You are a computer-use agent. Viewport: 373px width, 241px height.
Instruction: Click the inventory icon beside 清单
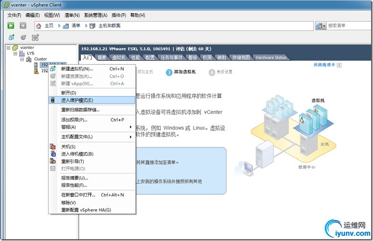65,26
